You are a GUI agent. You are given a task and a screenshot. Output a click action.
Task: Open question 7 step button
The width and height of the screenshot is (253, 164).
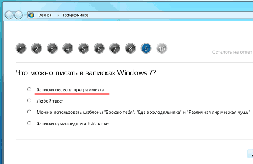point(115,48)
